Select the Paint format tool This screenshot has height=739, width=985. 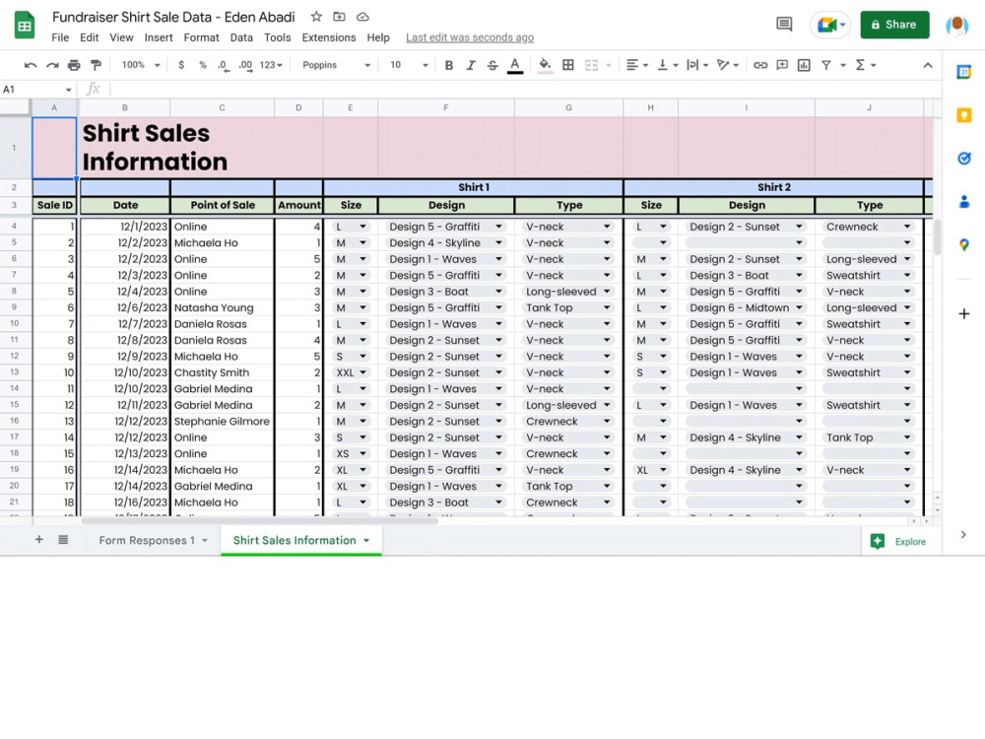[96, 65]
